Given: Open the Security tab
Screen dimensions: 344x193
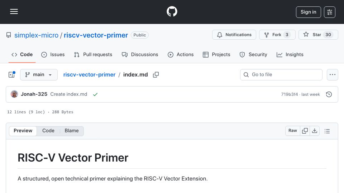Looking at the screenshot, I should [253, 54].
